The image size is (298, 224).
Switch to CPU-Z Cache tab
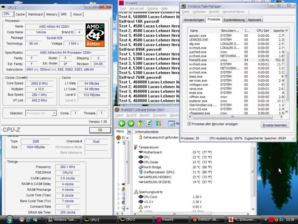tap(20, 14)
